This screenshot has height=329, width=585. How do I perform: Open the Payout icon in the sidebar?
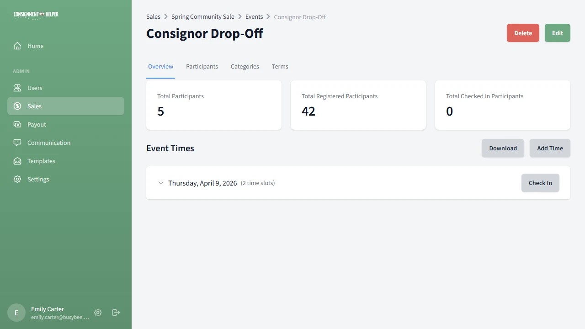[17, 124]
